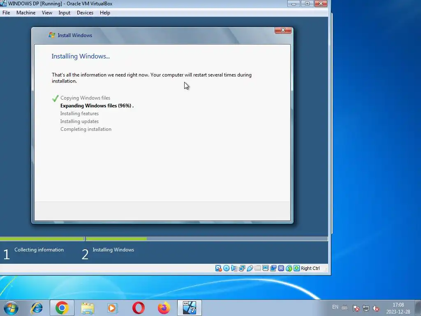Open the File menu in VirtualBox
Image resolution: width=421 pixels, height=316 pixels.
6,13
